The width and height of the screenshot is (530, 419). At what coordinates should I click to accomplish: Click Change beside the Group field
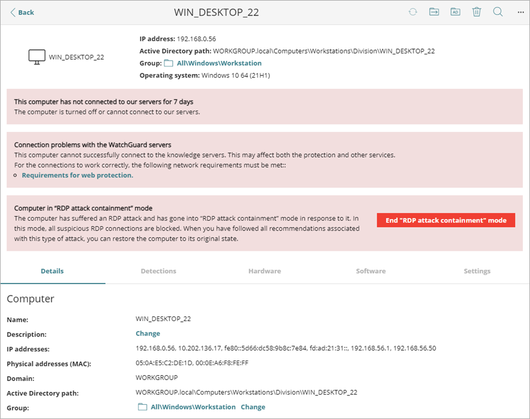[253, 406]
